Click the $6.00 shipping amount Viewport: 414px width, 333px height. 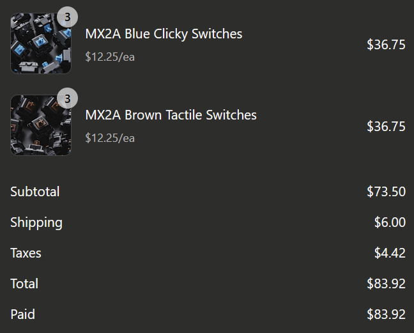click(390, 222)
